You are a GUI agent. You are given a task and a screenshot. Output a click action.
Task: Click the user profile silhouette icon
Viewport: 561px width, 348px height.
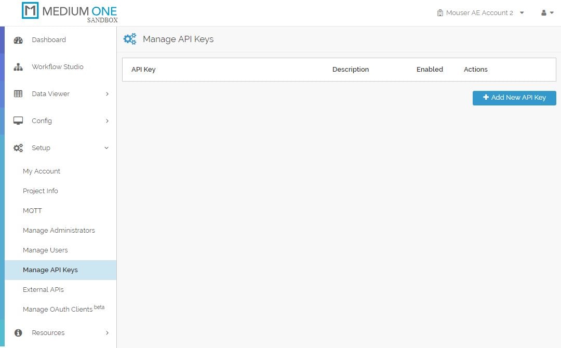tap(543, 12)
